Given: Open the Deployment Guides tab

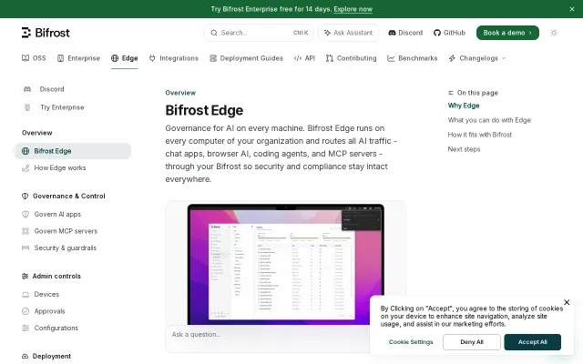Looking at the screenshot, I should click(246, 58).
